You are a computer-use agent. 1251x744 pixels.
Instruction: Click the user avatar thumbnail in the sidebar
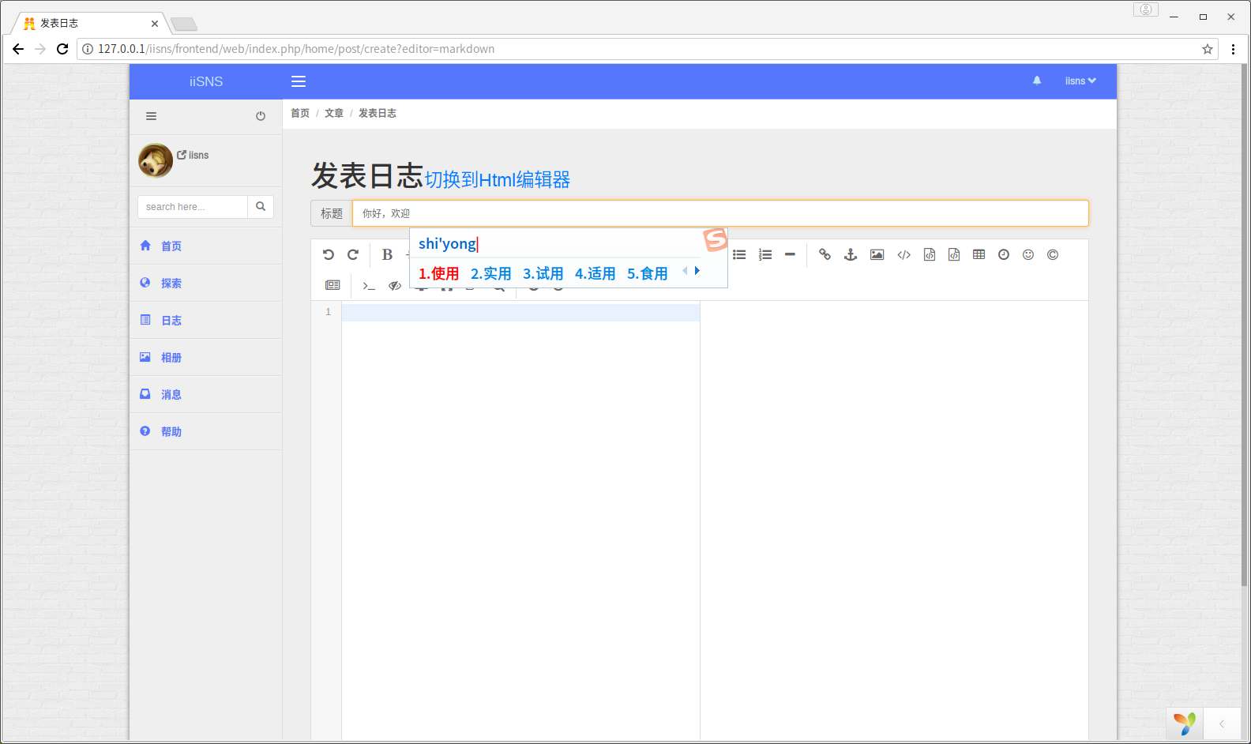[156, 160]
